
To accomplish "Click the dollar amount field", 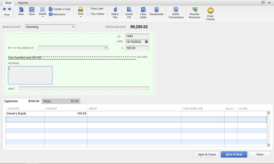I will point(137,48).
